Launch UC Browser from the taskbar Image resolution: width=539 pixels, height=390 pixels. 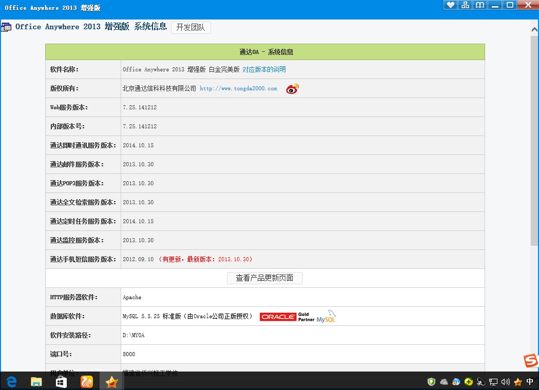tap(87, 381)
